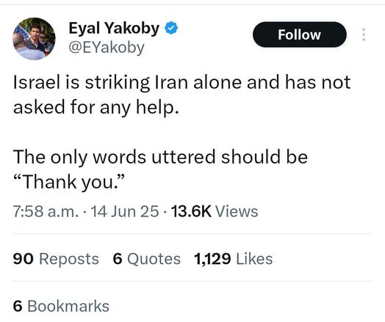385x322 pixels.
Task: Click the 7:58 a.m. timestamp
Action: point(46,211)
